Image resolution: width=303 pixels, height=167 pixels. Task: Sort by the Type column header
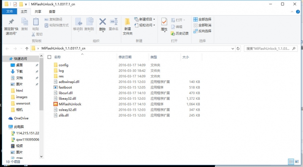(x=154, y=57)
